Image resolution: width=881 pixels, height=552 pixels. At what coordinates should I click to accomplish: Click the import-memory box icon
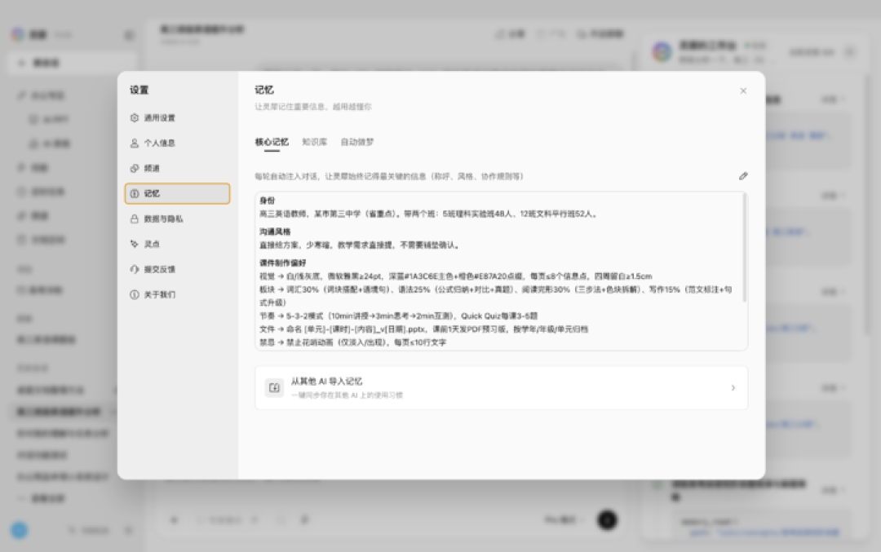[274, 387]
